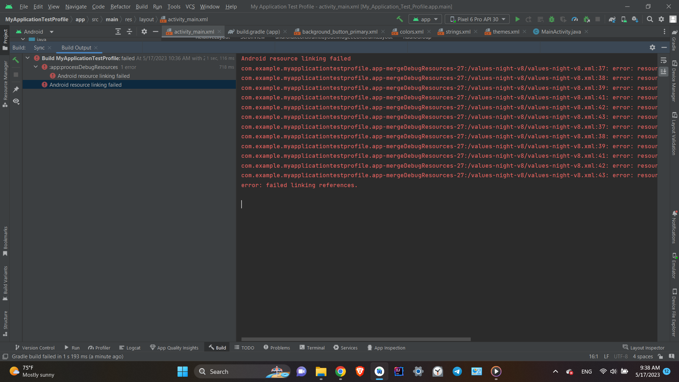Close the strings.xml tab
The width and height of the screenshot is (679, 382).
(476, 31)
